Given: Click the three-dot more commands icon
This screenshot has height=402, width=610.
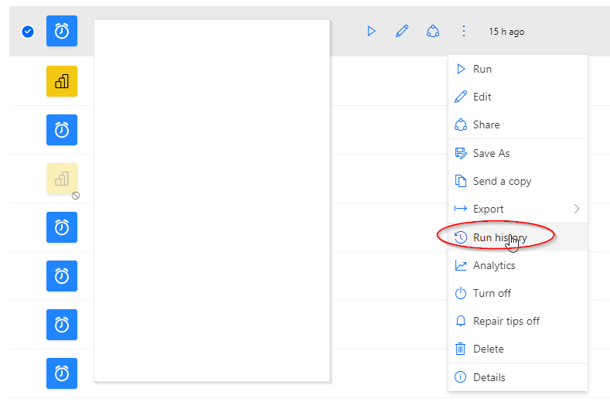Looking at the screenshot, I should 464,32.
